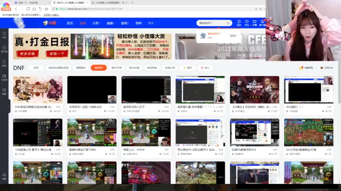Image resolution: width=341 pixels, height=191 pixels.
Task: Go to 首页 in navigation bar
Action: [x=70, y=23]
